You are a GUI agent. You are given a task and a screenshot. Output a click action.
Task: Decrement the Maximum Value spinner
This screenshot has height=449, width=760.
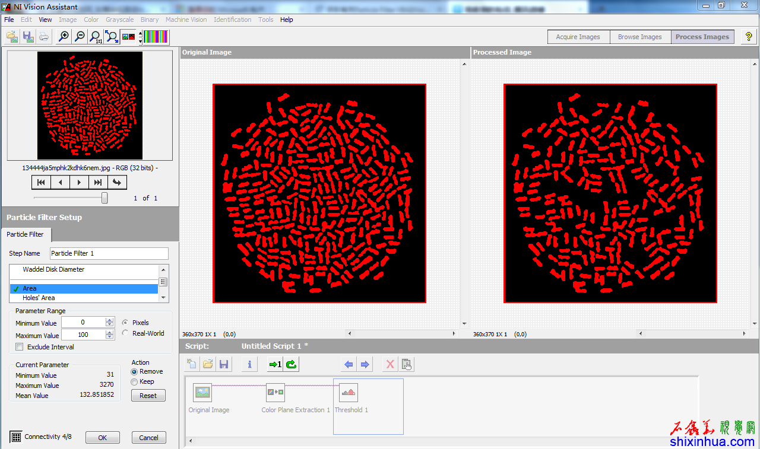[109, 337]
